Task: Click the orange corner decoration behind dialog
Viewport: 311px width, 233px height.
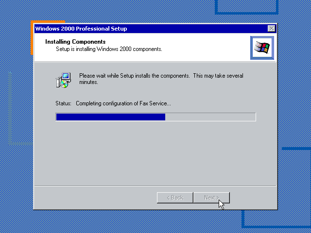Action: (x=48, y=22)
